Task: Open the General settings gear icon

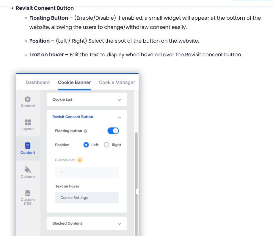Action: 28,99
